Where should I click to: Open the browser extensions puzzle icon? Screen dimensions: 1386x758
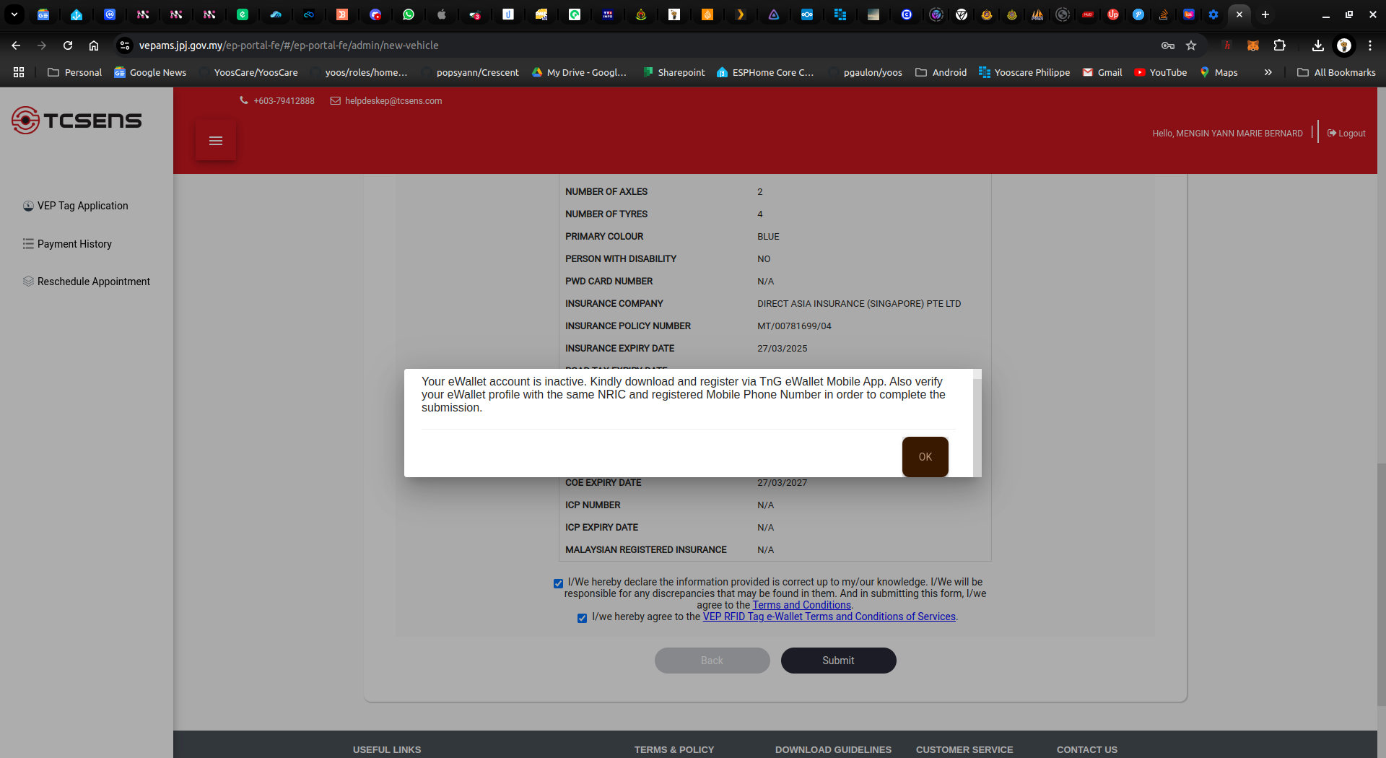tap(1279, 45)
